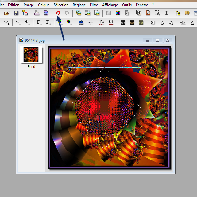Click the Histogram levels icon
The width and height of the screenshot is (197, 197).
(x=81, y=22)
